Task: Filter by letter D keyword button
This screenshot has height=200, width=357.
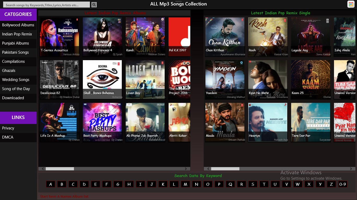Action: click(84, 184)
